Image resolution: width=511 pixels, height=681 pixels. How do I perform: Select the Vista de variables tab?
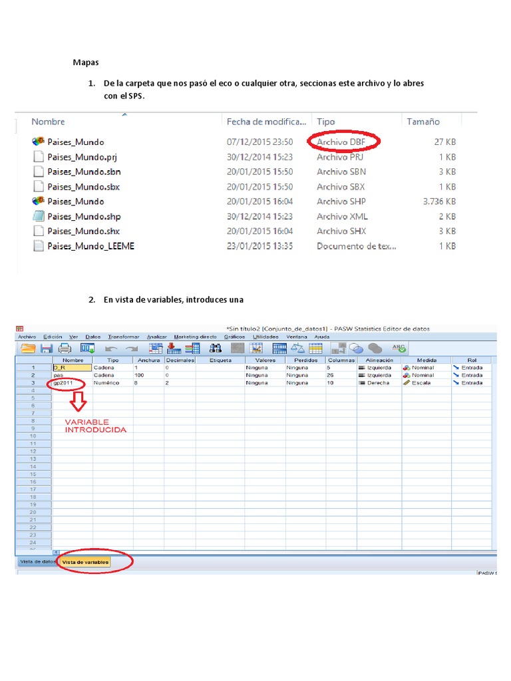point(85,562)
